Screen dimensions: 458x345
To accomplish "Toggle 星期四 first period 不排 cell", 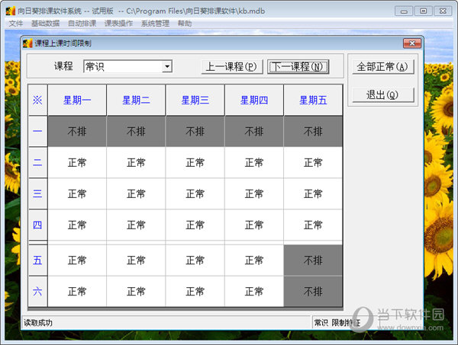I will (x=254, y=131).
